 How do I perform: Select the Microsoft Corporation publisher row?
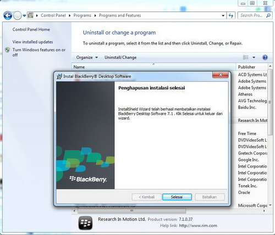coord(252,205)
